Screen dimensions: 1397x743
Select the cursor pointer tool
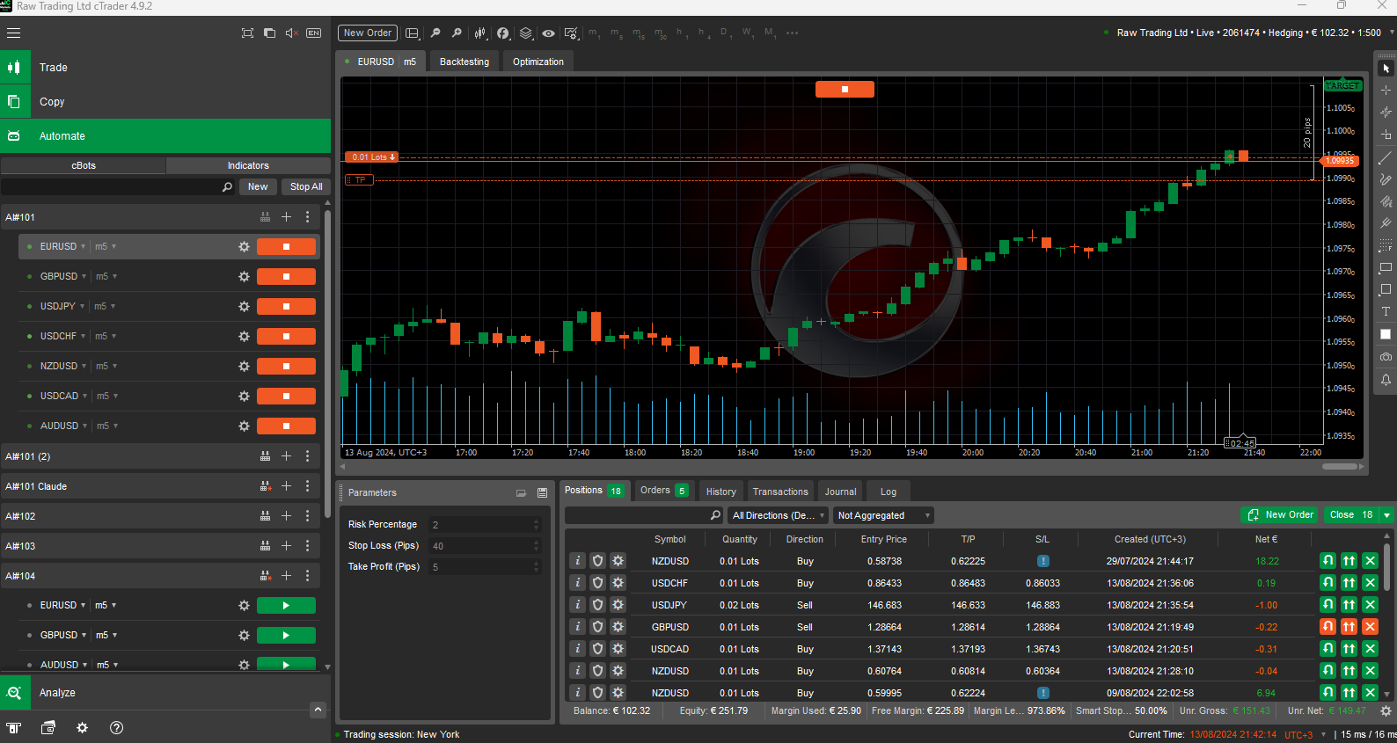tap(1386, 69)
